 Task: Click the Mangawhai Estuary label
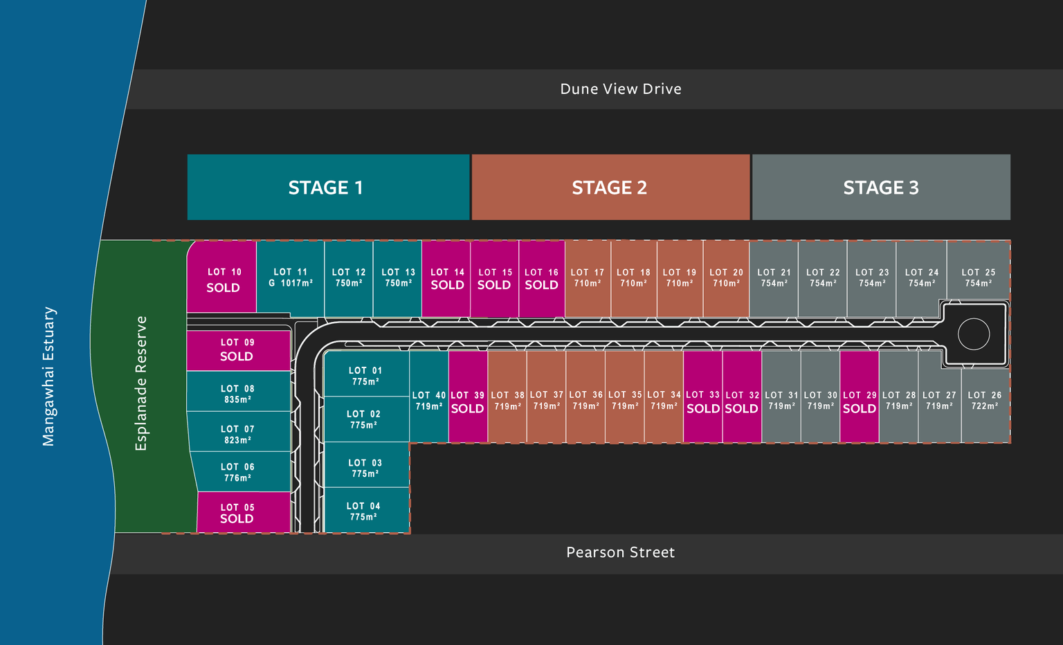point(48,376)
